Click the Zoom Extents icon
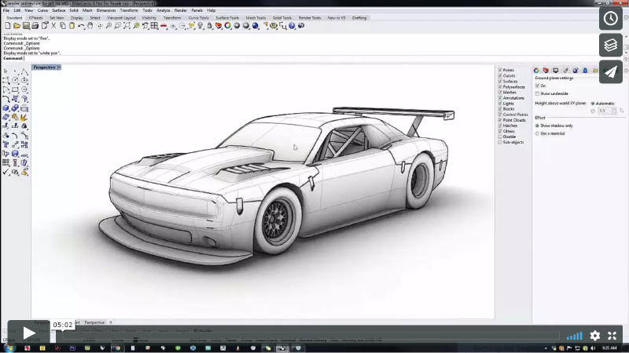The width and height of the screenshot is (629, 353). (127, 26)
